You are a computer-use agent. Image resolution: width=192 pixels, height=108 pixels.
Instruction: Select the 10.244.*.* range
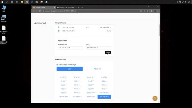[63, 85]
